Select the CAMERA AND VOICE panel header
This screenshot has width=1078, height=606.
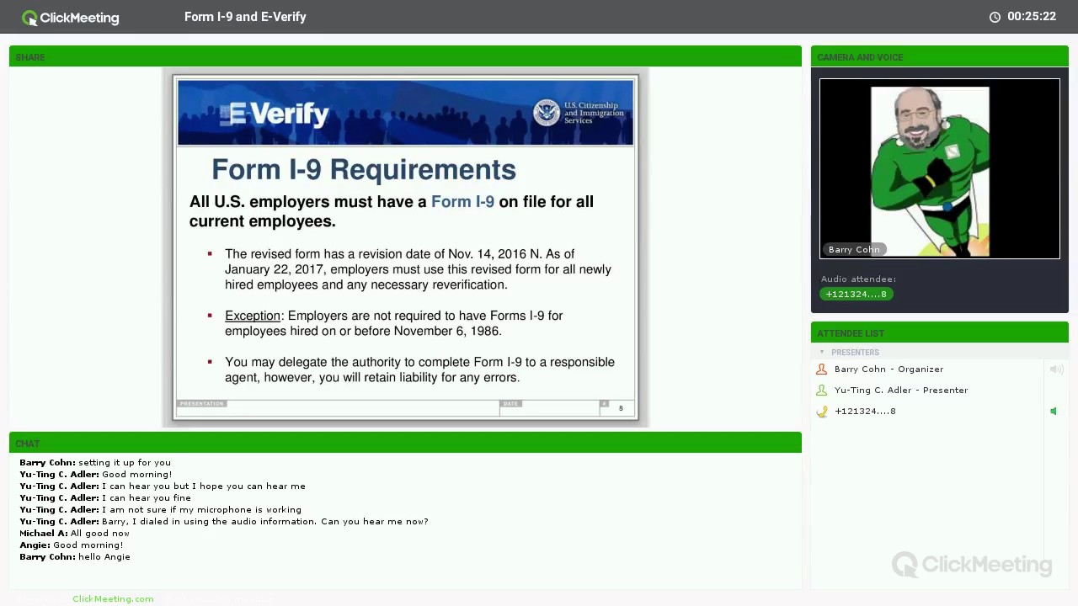tap(940, 56)
